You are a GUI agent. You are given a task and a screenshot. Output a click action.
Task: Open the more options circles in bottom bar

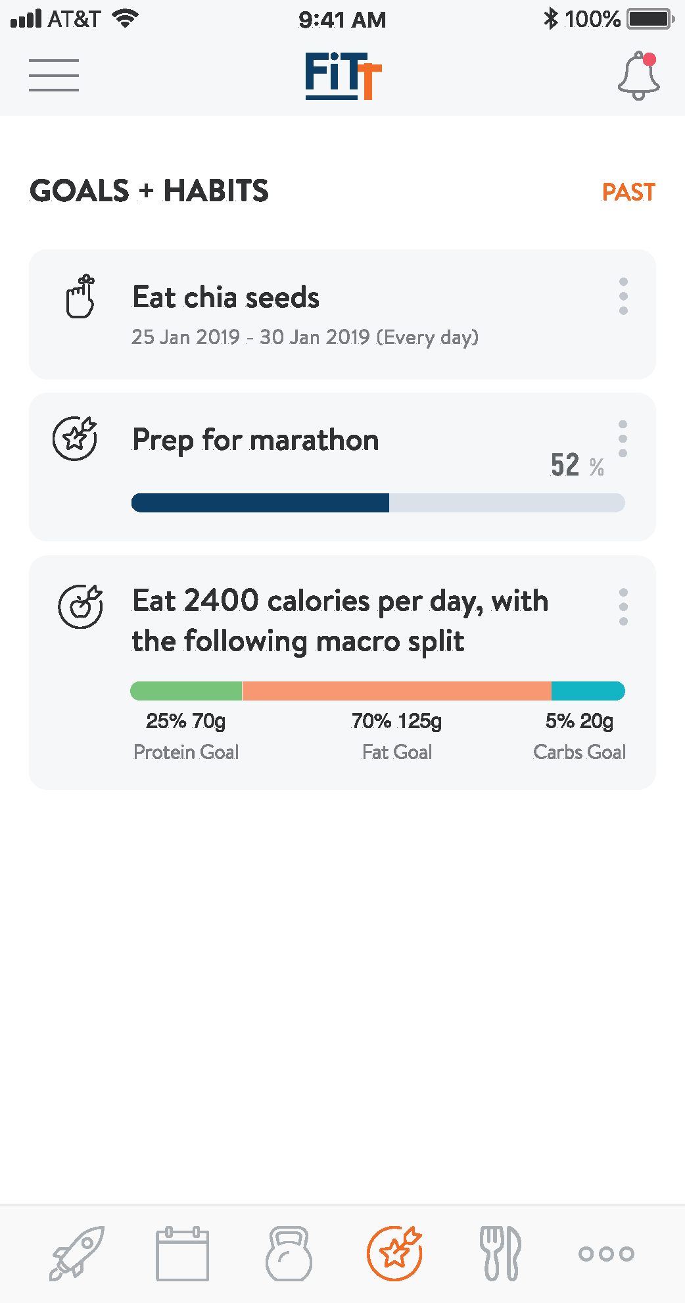click(606, 1254)
